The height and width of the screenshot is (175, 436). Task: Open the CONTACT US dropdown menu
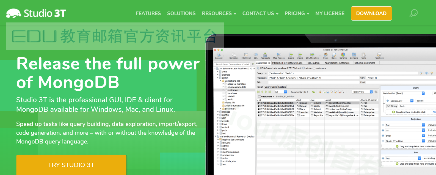pos(260,13)
